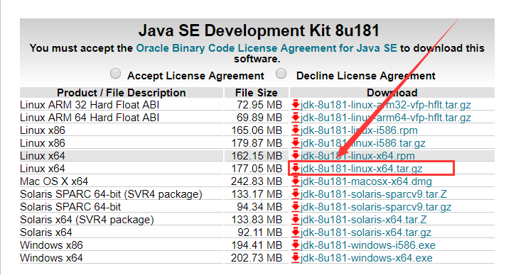Download jdk-8u181-solaris-x64.tar.Z file
This screenshot has height=275, width=511.
363,220
